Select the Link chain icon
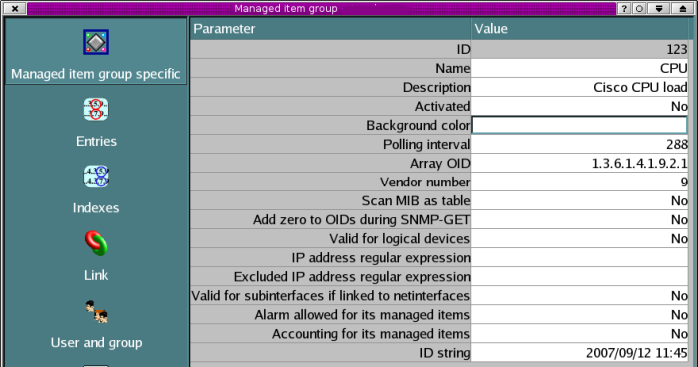This screenshot has height=367, width=698. [96, 243]
